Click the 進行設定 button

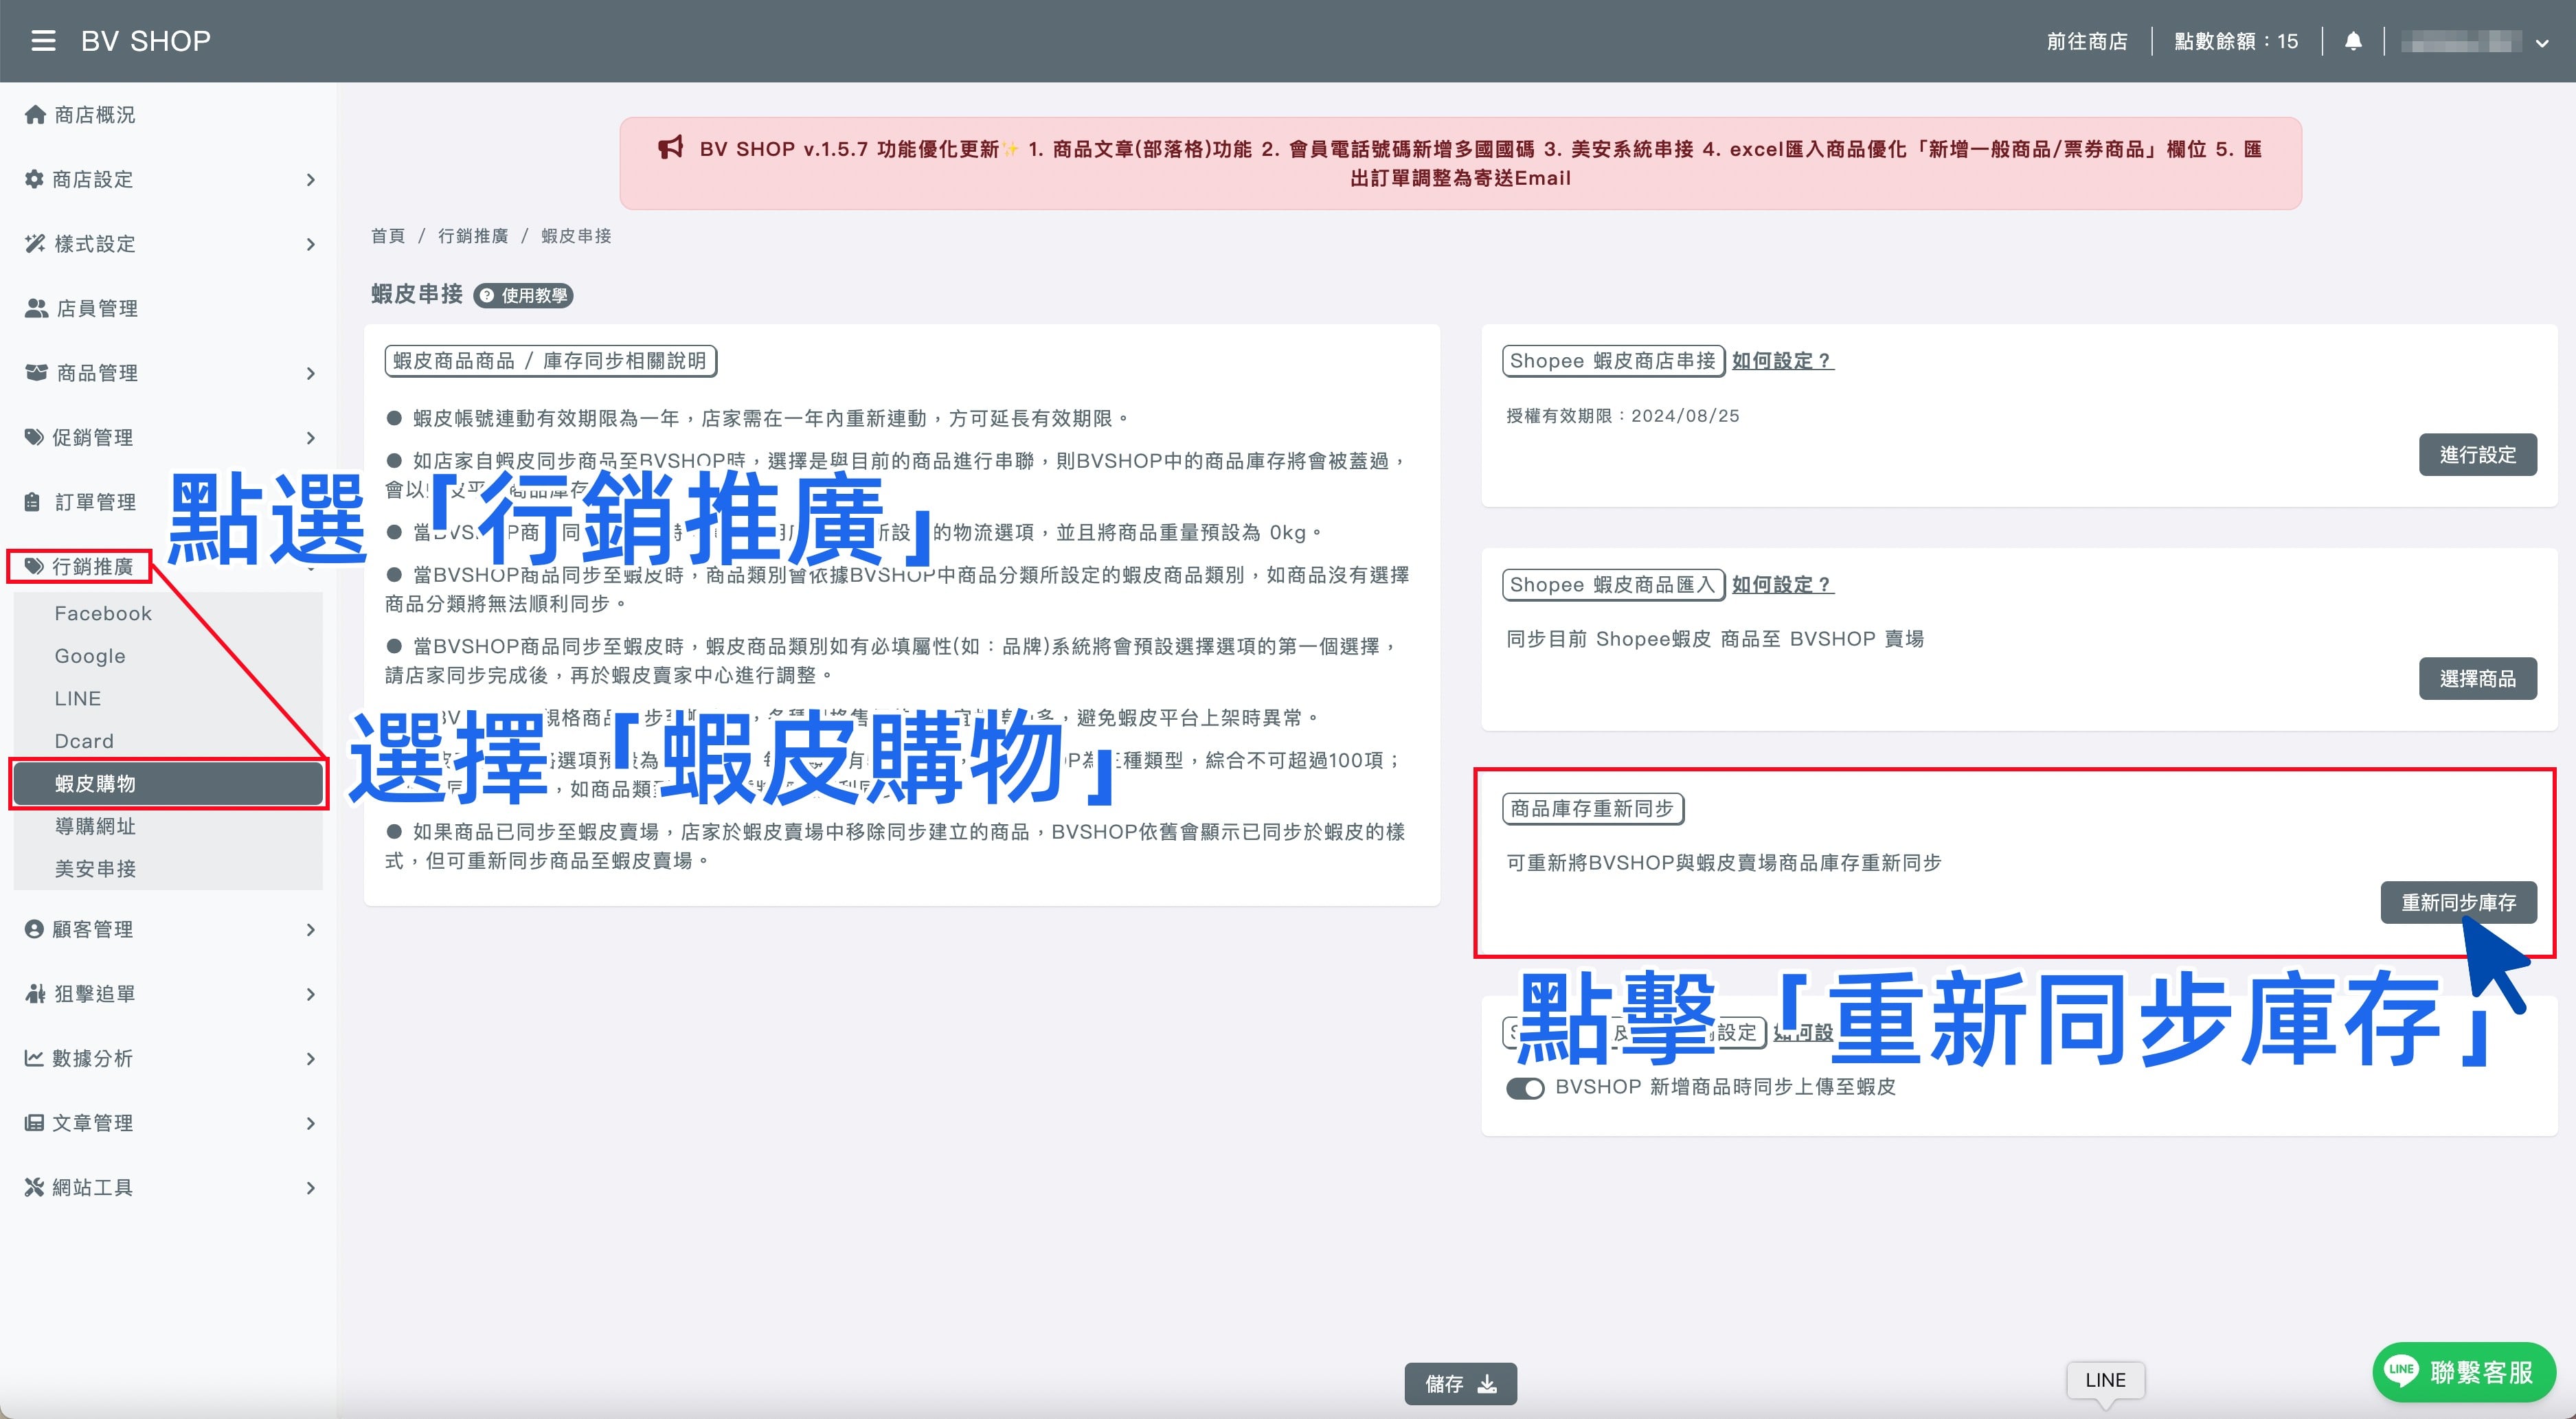click(x=2477, y=455)
